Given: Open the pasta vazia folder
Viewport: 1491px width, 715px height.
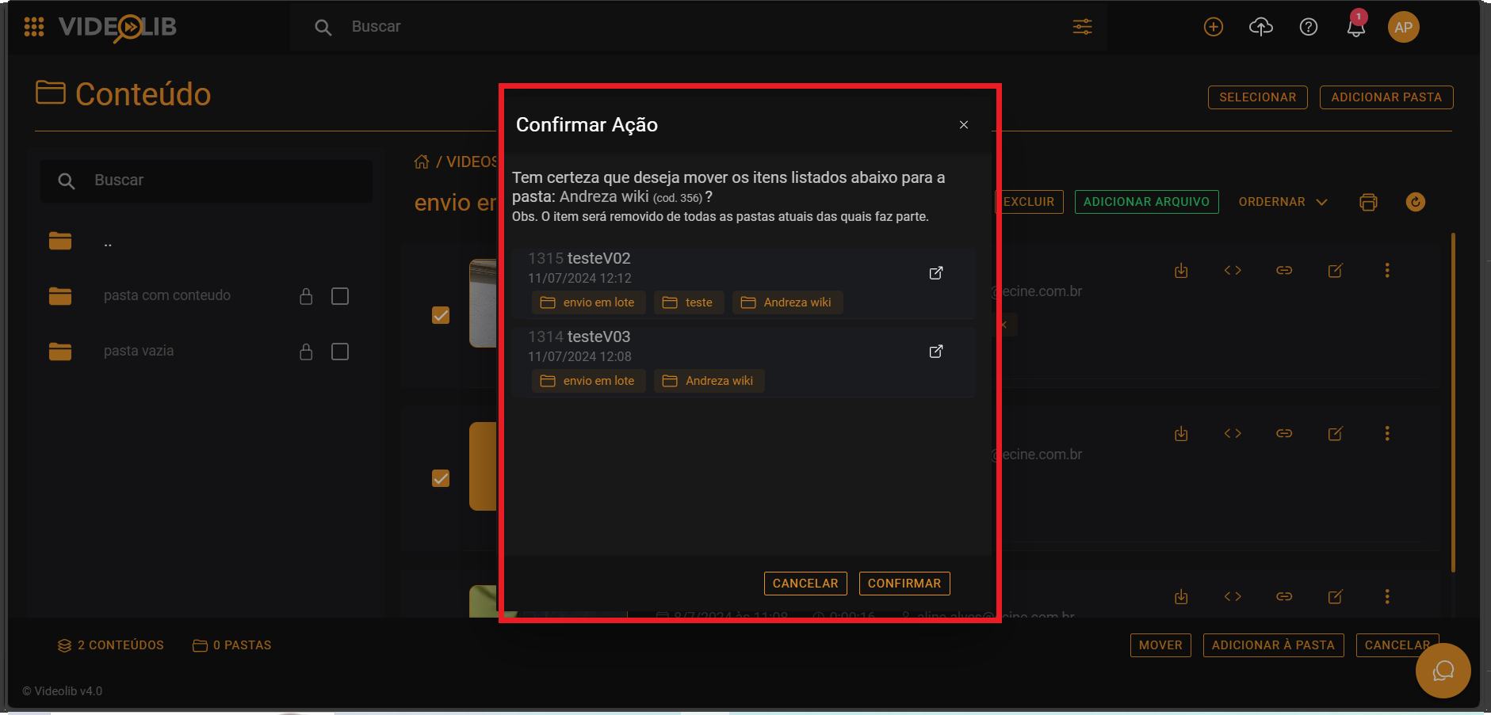Looking at the screenshot, I should 138,351.
